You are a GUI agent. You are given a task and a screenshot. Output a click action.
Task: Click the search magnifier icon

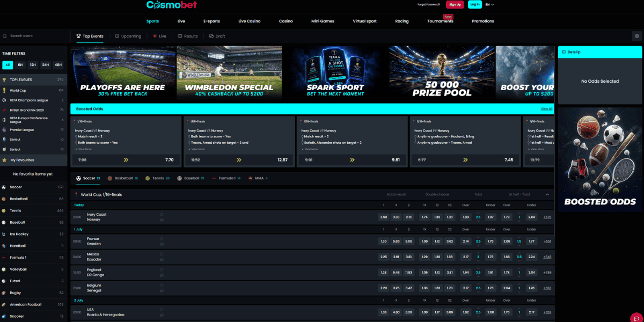[x=5, y=36]
